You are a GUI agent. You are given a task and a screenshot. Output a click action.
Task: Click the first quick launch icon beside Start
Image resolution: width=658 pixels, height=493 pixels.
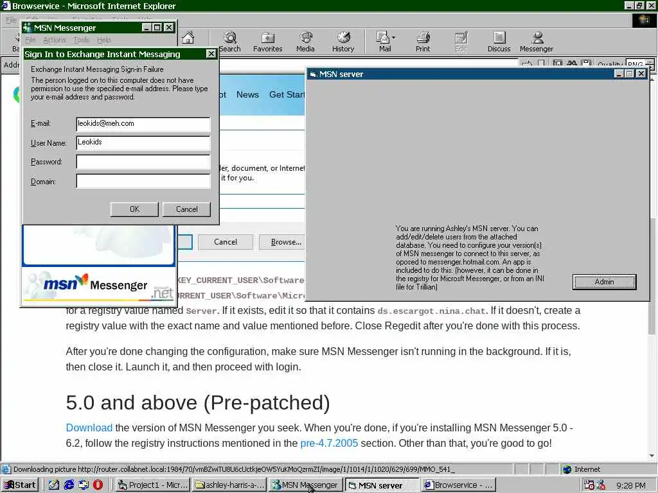54,485
